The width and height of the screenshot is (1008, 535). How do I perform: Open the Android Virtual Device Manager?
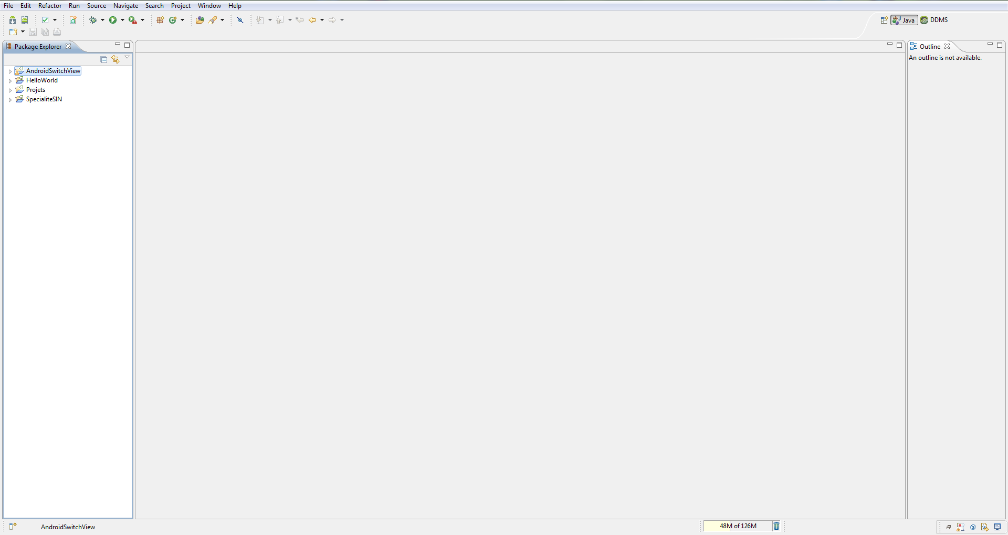tap(25, 20)
